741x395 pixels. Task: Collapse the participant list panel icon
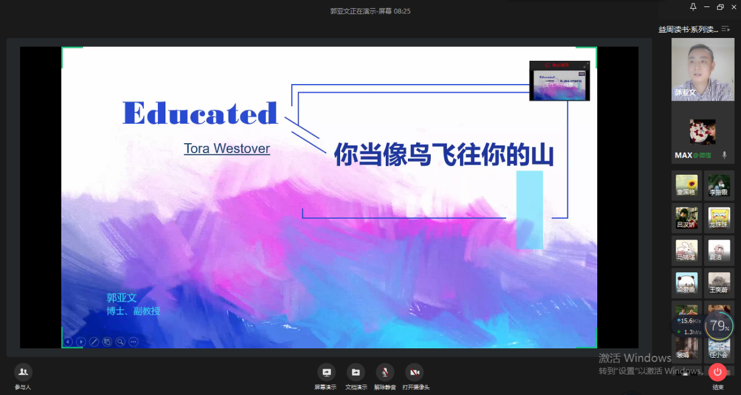click(726, 29)
